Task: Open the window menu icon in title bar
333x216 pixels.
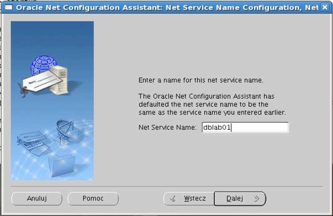Action: 9,8
